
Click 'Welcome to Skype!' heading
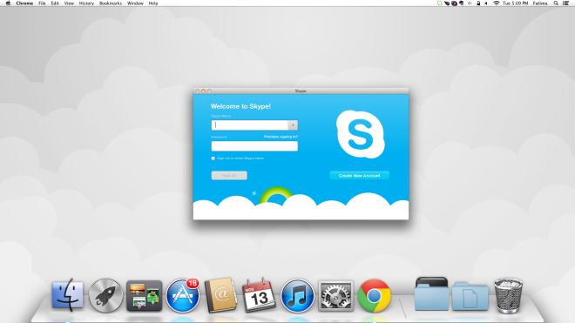coord(240,106)
